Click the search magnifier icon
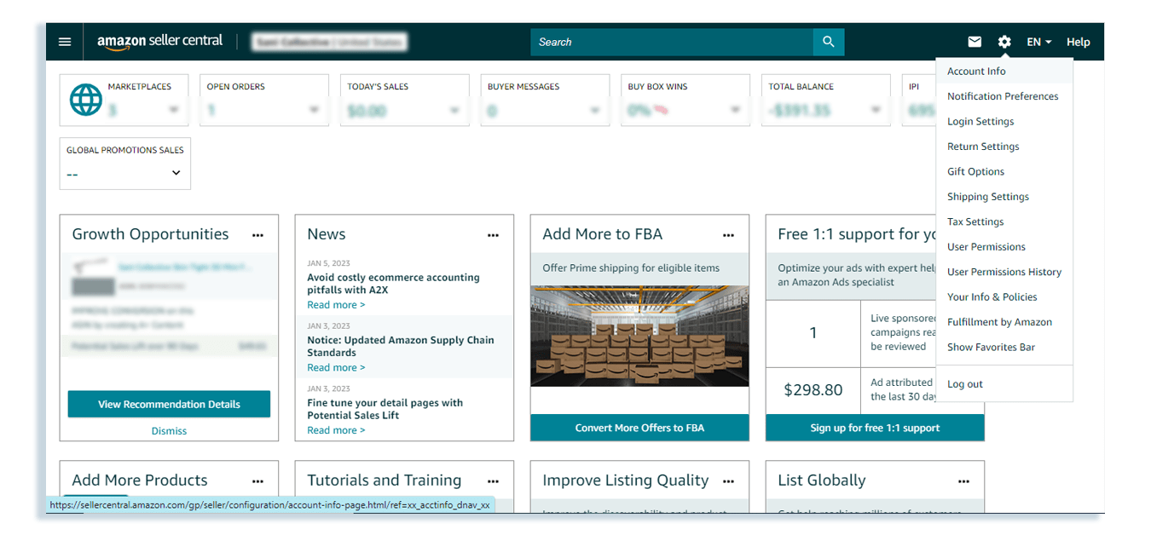The height and width of the screenshot is (535, 1151). click(828, 41)
